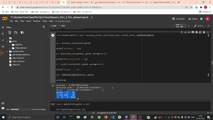Viewport: 213px width, 120px height.
Task: Close the Files panel
Action: coord(44,27)
